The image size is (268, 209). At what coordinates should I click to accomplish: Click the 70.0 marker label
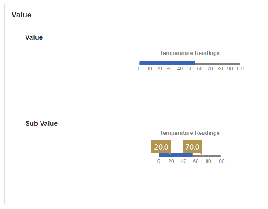point(192,147)
